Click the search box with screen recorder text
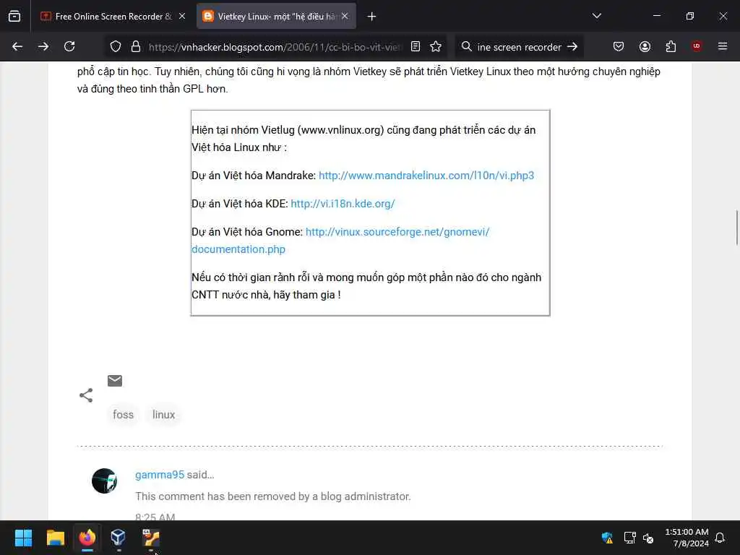740x555 pixels. tap(518, 47)
